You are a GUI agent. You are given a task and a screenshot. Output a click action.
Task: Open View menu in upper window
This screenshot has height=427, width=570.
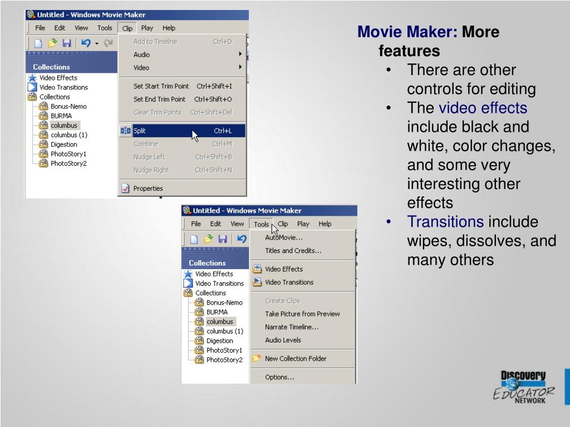point(81,28)
